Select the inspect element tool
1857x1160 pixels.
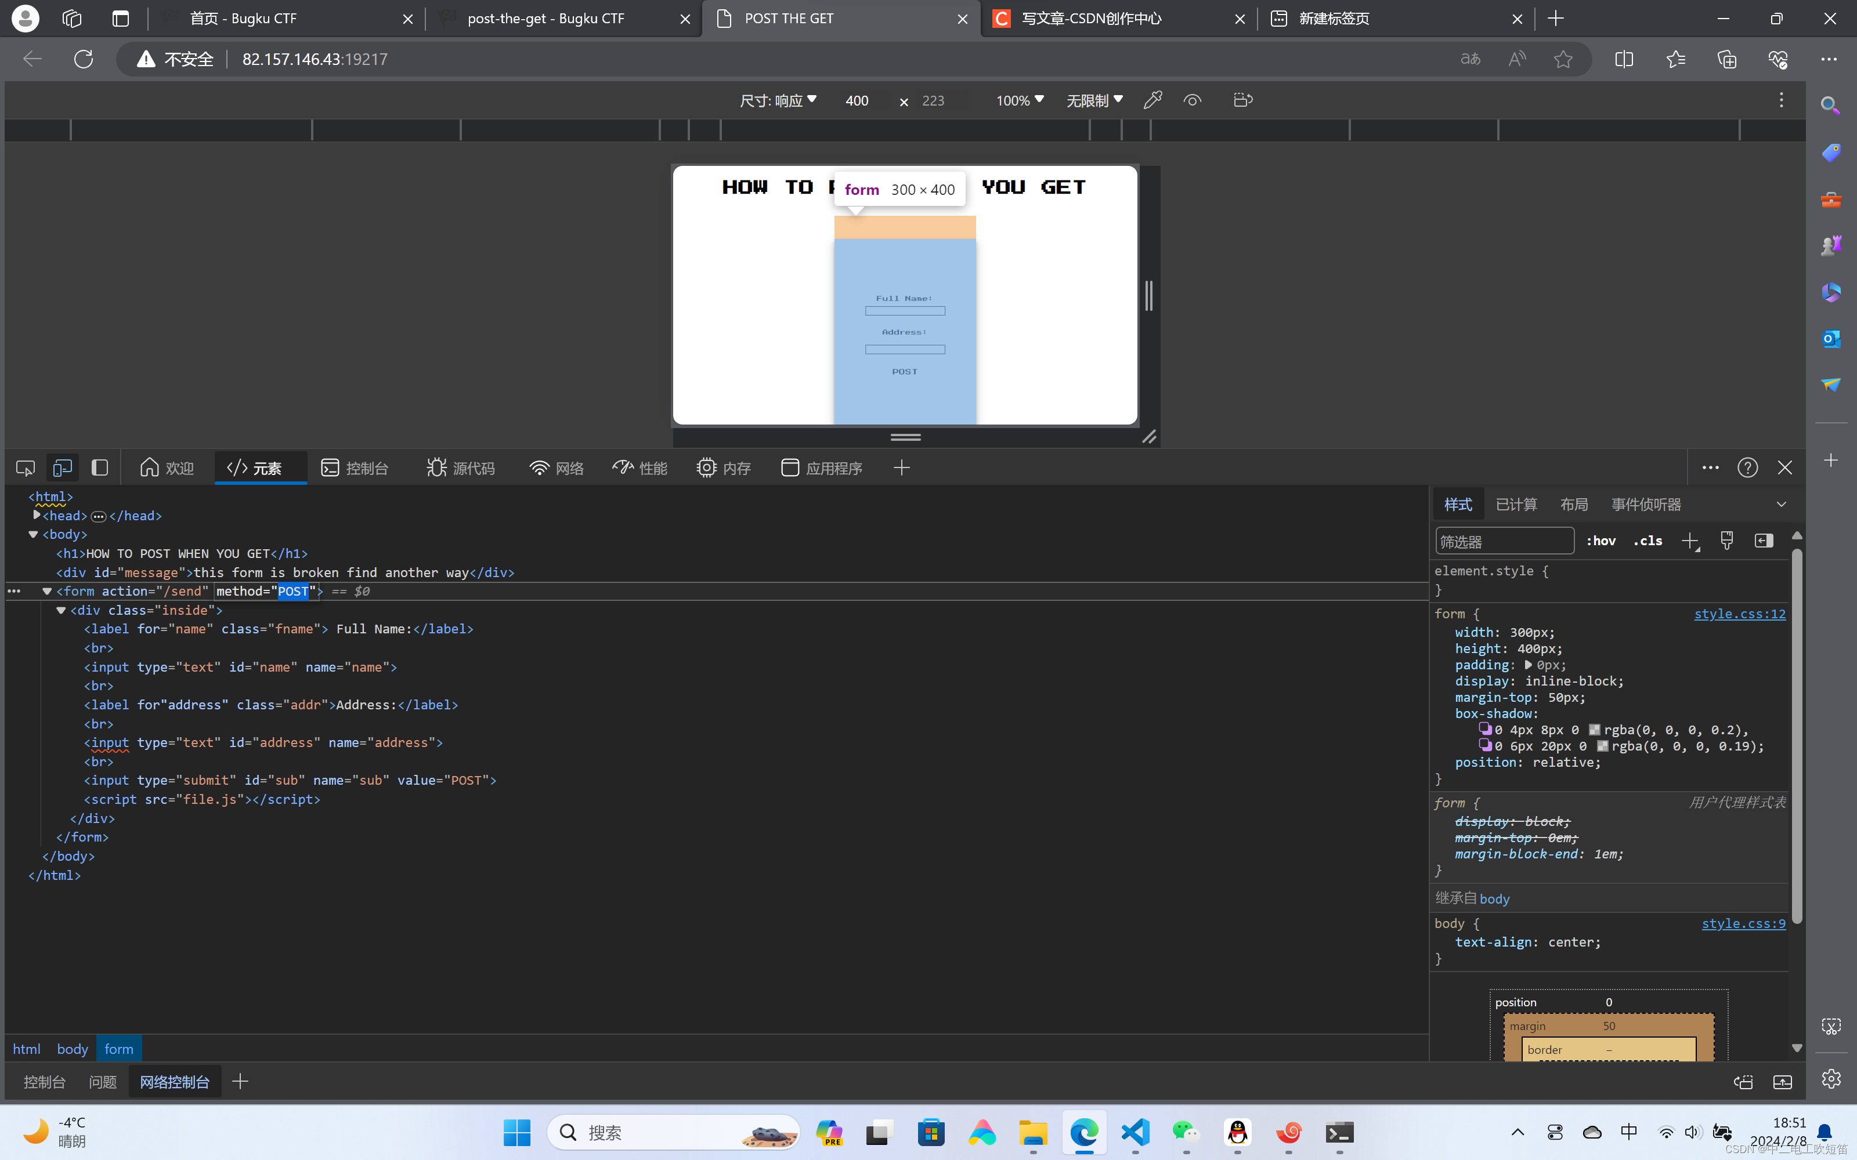[x=24, y=467]
